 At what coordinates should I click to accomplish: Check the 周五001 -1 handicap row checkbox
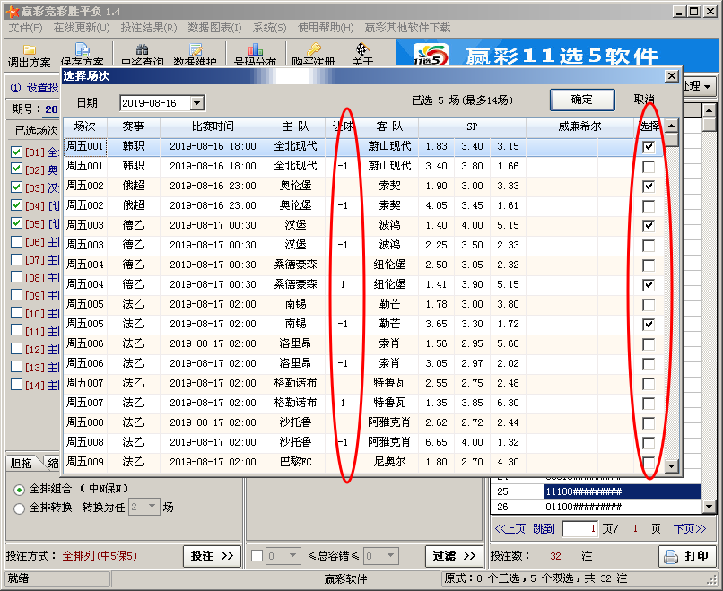pos(649,167)
